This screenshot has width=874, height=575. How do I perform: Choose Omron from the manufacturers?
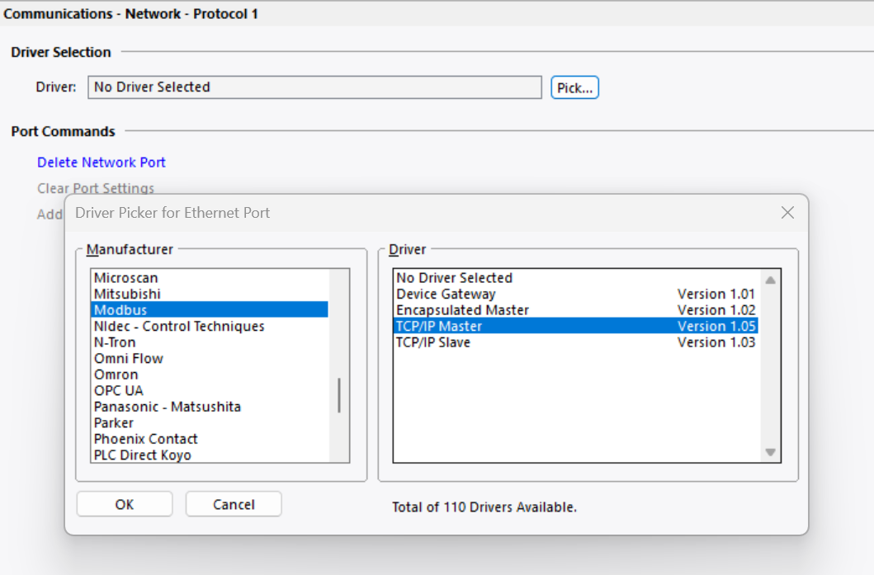[x=116, y=375]
